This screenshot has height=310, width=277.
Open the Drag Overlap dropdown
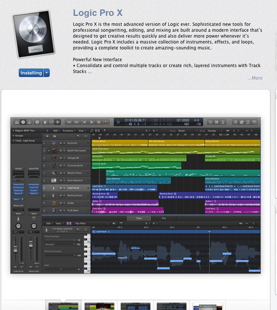(x=215, y=131)
